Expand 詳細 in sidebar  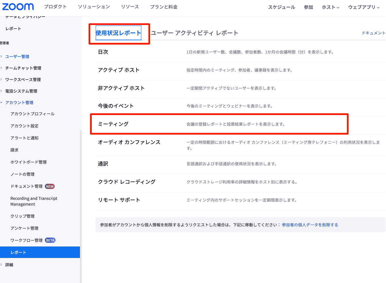[x=9, y=265]
